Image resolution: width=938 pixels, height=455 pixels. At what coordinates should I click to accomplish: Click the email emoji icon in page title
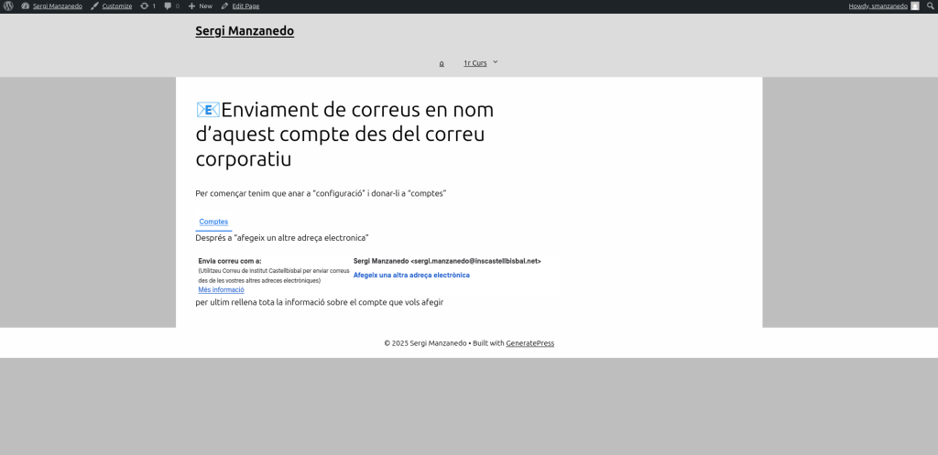(208, 110)
